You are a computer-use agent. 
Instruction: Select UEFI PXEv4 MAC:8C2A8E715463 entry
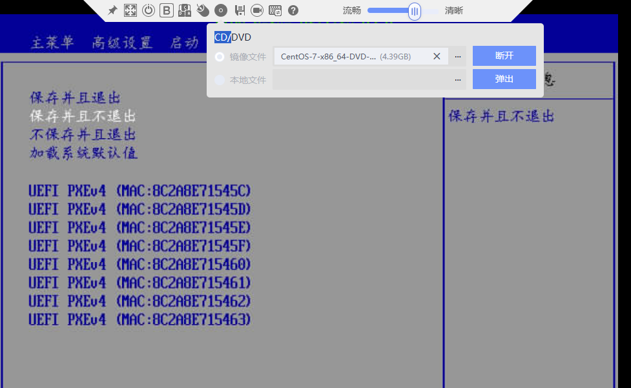coord(140,320)
